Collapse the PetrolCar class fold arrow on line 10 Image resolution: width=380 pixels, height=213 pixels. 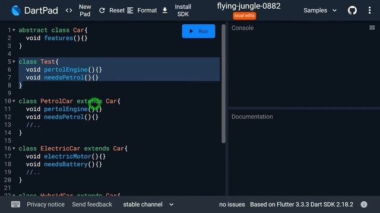(14, 101)
